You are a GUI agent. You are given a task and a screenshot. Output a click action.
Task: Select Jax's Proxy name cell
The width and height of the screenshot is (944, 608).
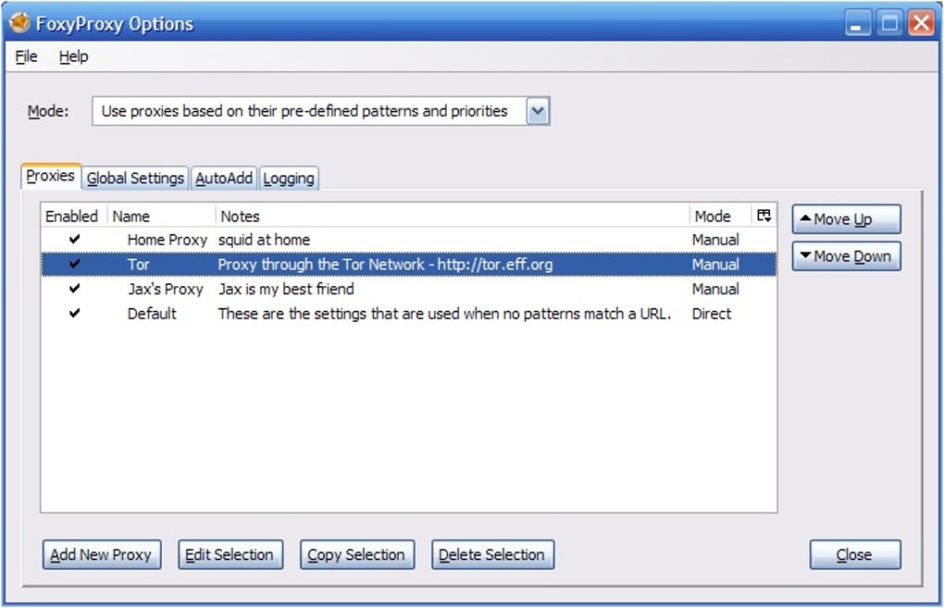pyautogui.click(x=166, y=289)
